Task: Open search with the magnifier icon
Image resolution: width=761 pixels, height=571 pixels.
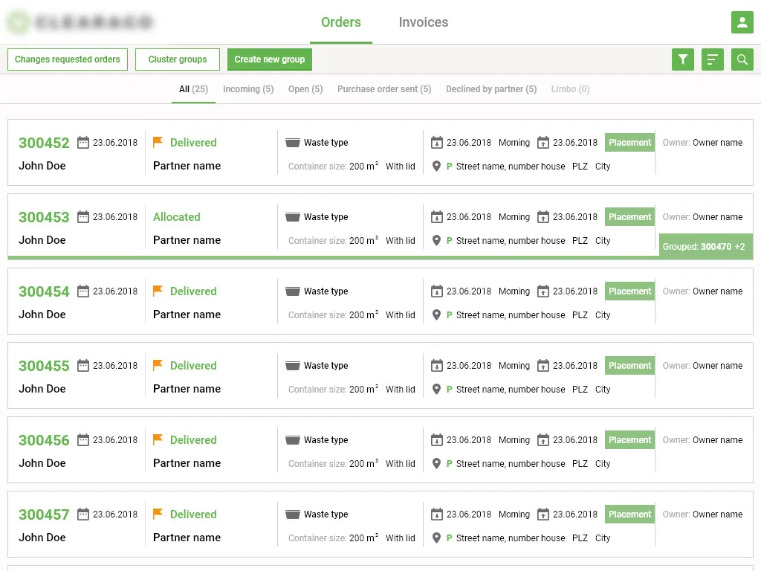Action: click(742, 59)
